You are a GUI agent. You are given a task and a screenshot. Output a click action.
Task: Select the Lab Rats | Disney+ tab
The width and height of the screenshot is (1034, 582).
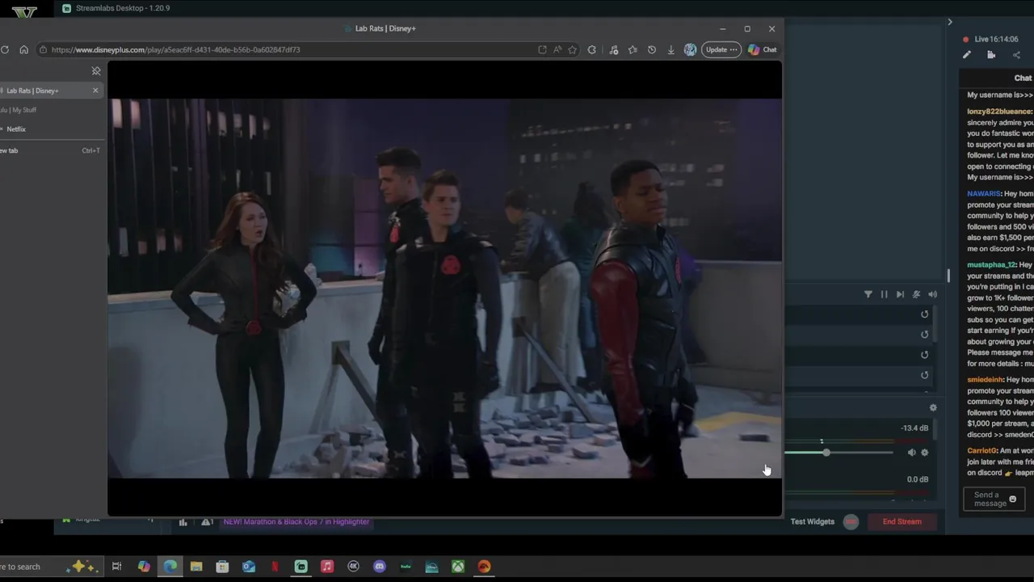[x=50, y=91]
